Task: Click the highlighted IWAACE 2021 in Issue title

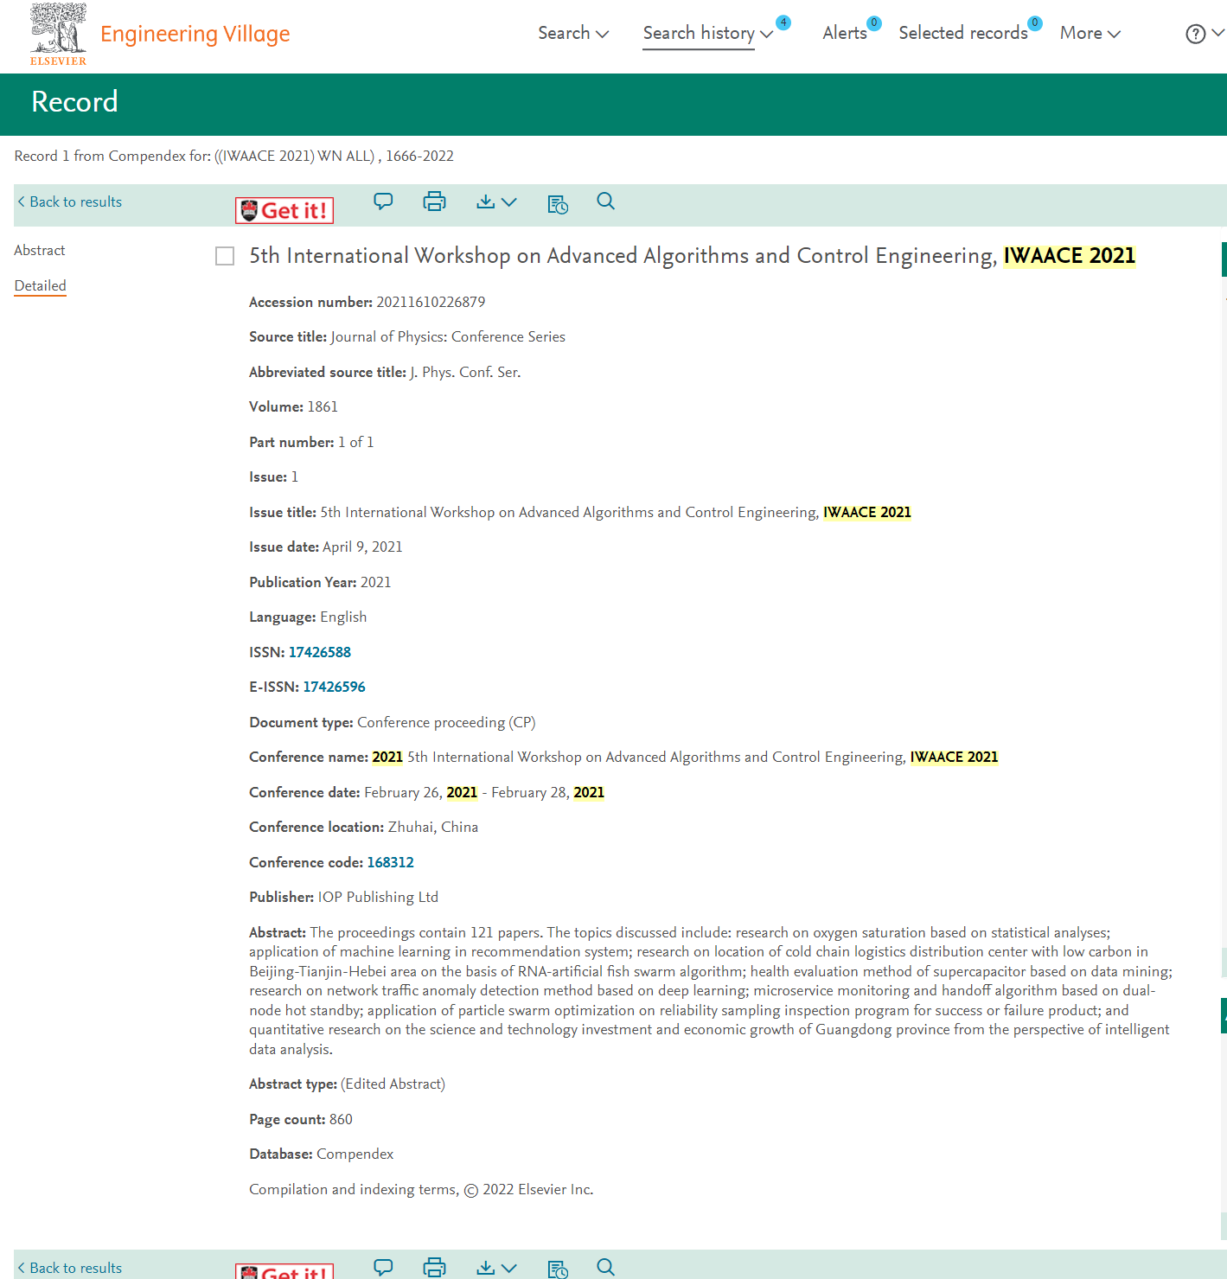Action: [x=867, y=512]
